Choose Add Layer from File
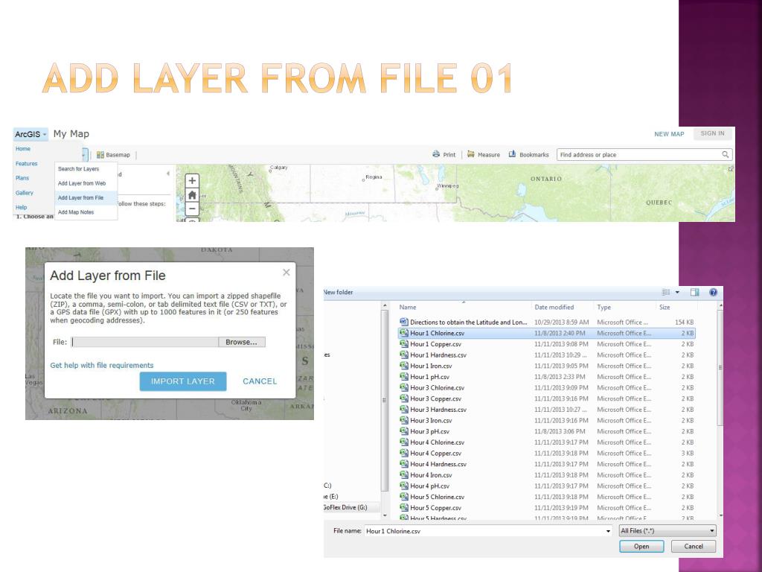 [x=86, y=198]
